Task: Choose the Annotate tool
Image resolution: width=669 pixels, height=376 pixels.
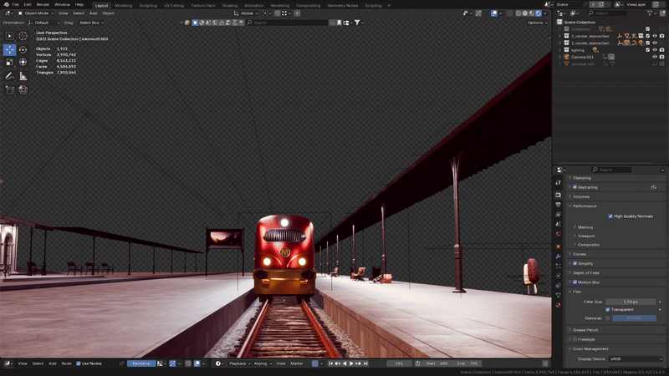Action: [x=10, y=76]
